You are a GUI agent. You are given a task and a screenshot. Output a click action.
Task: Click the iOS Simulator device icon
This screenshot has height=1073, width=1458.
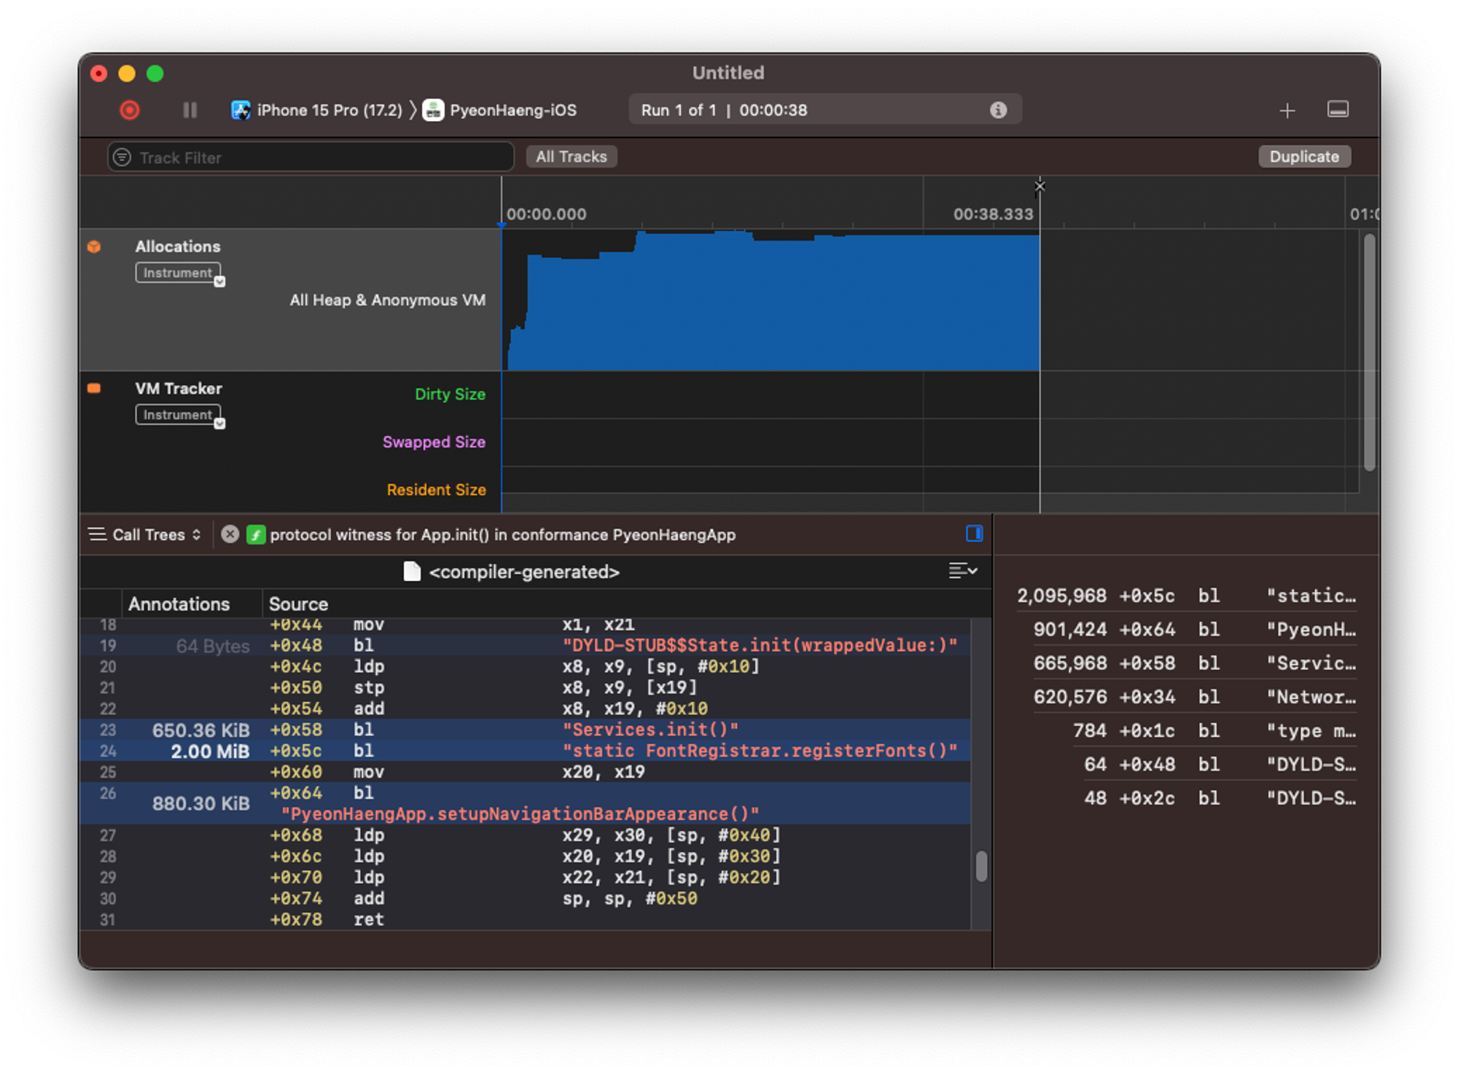[241, 110]
